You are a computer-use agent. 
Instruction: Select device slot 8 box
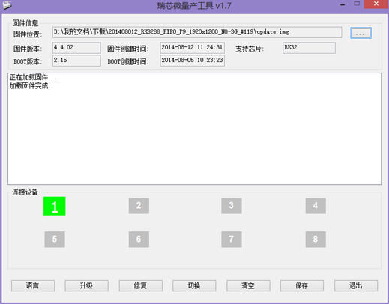tap(316, 240)
